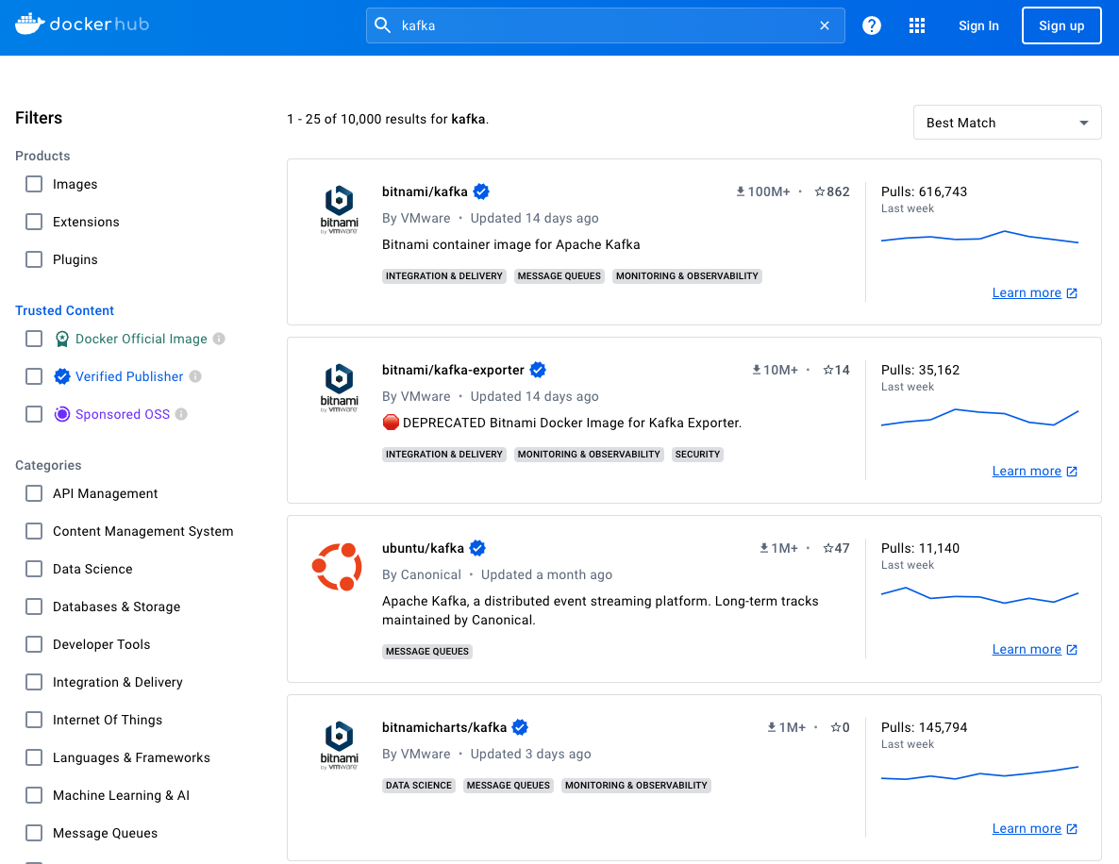1119x864 pixels.
Task: Check Integration & Delivery category
Action: click(34, 682)
